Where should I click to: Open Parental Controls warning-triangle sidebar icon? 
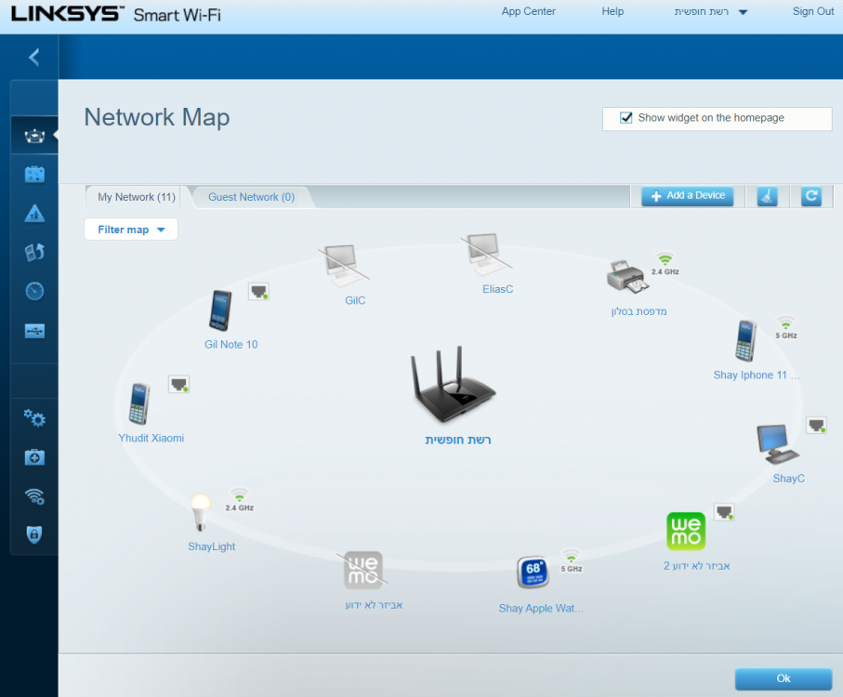[34, 214]
